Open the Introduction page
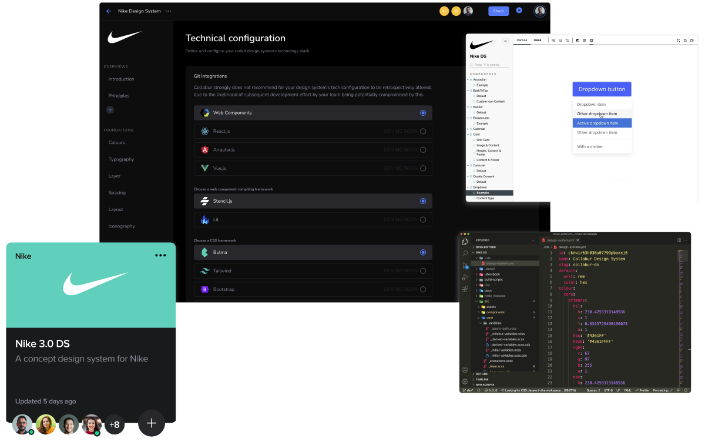 121,79
